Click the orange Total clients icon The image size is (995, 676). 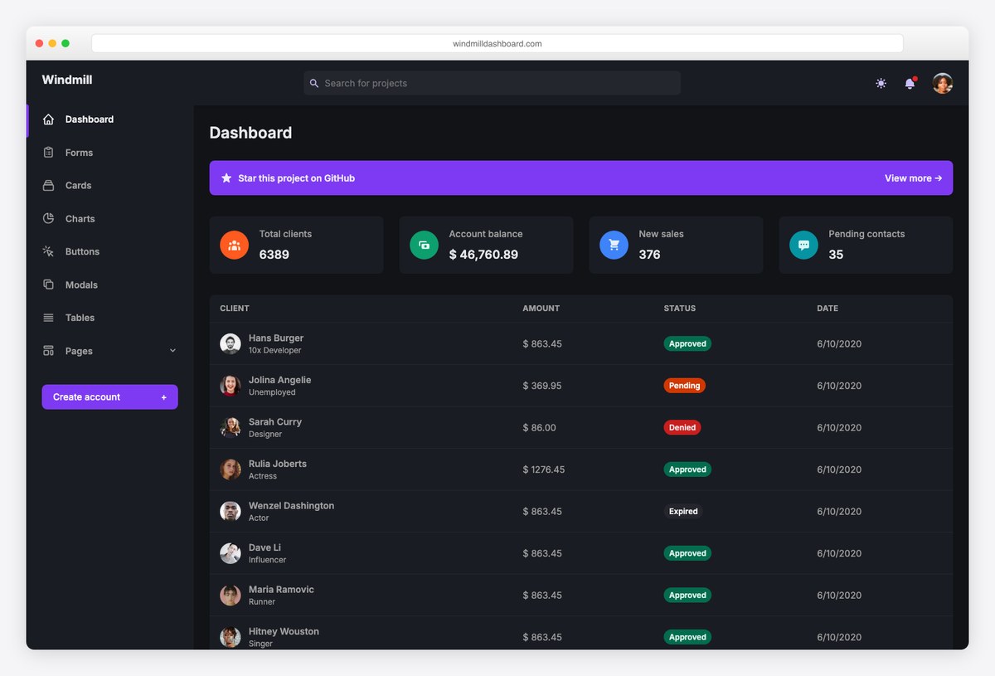tap(234, 245)
